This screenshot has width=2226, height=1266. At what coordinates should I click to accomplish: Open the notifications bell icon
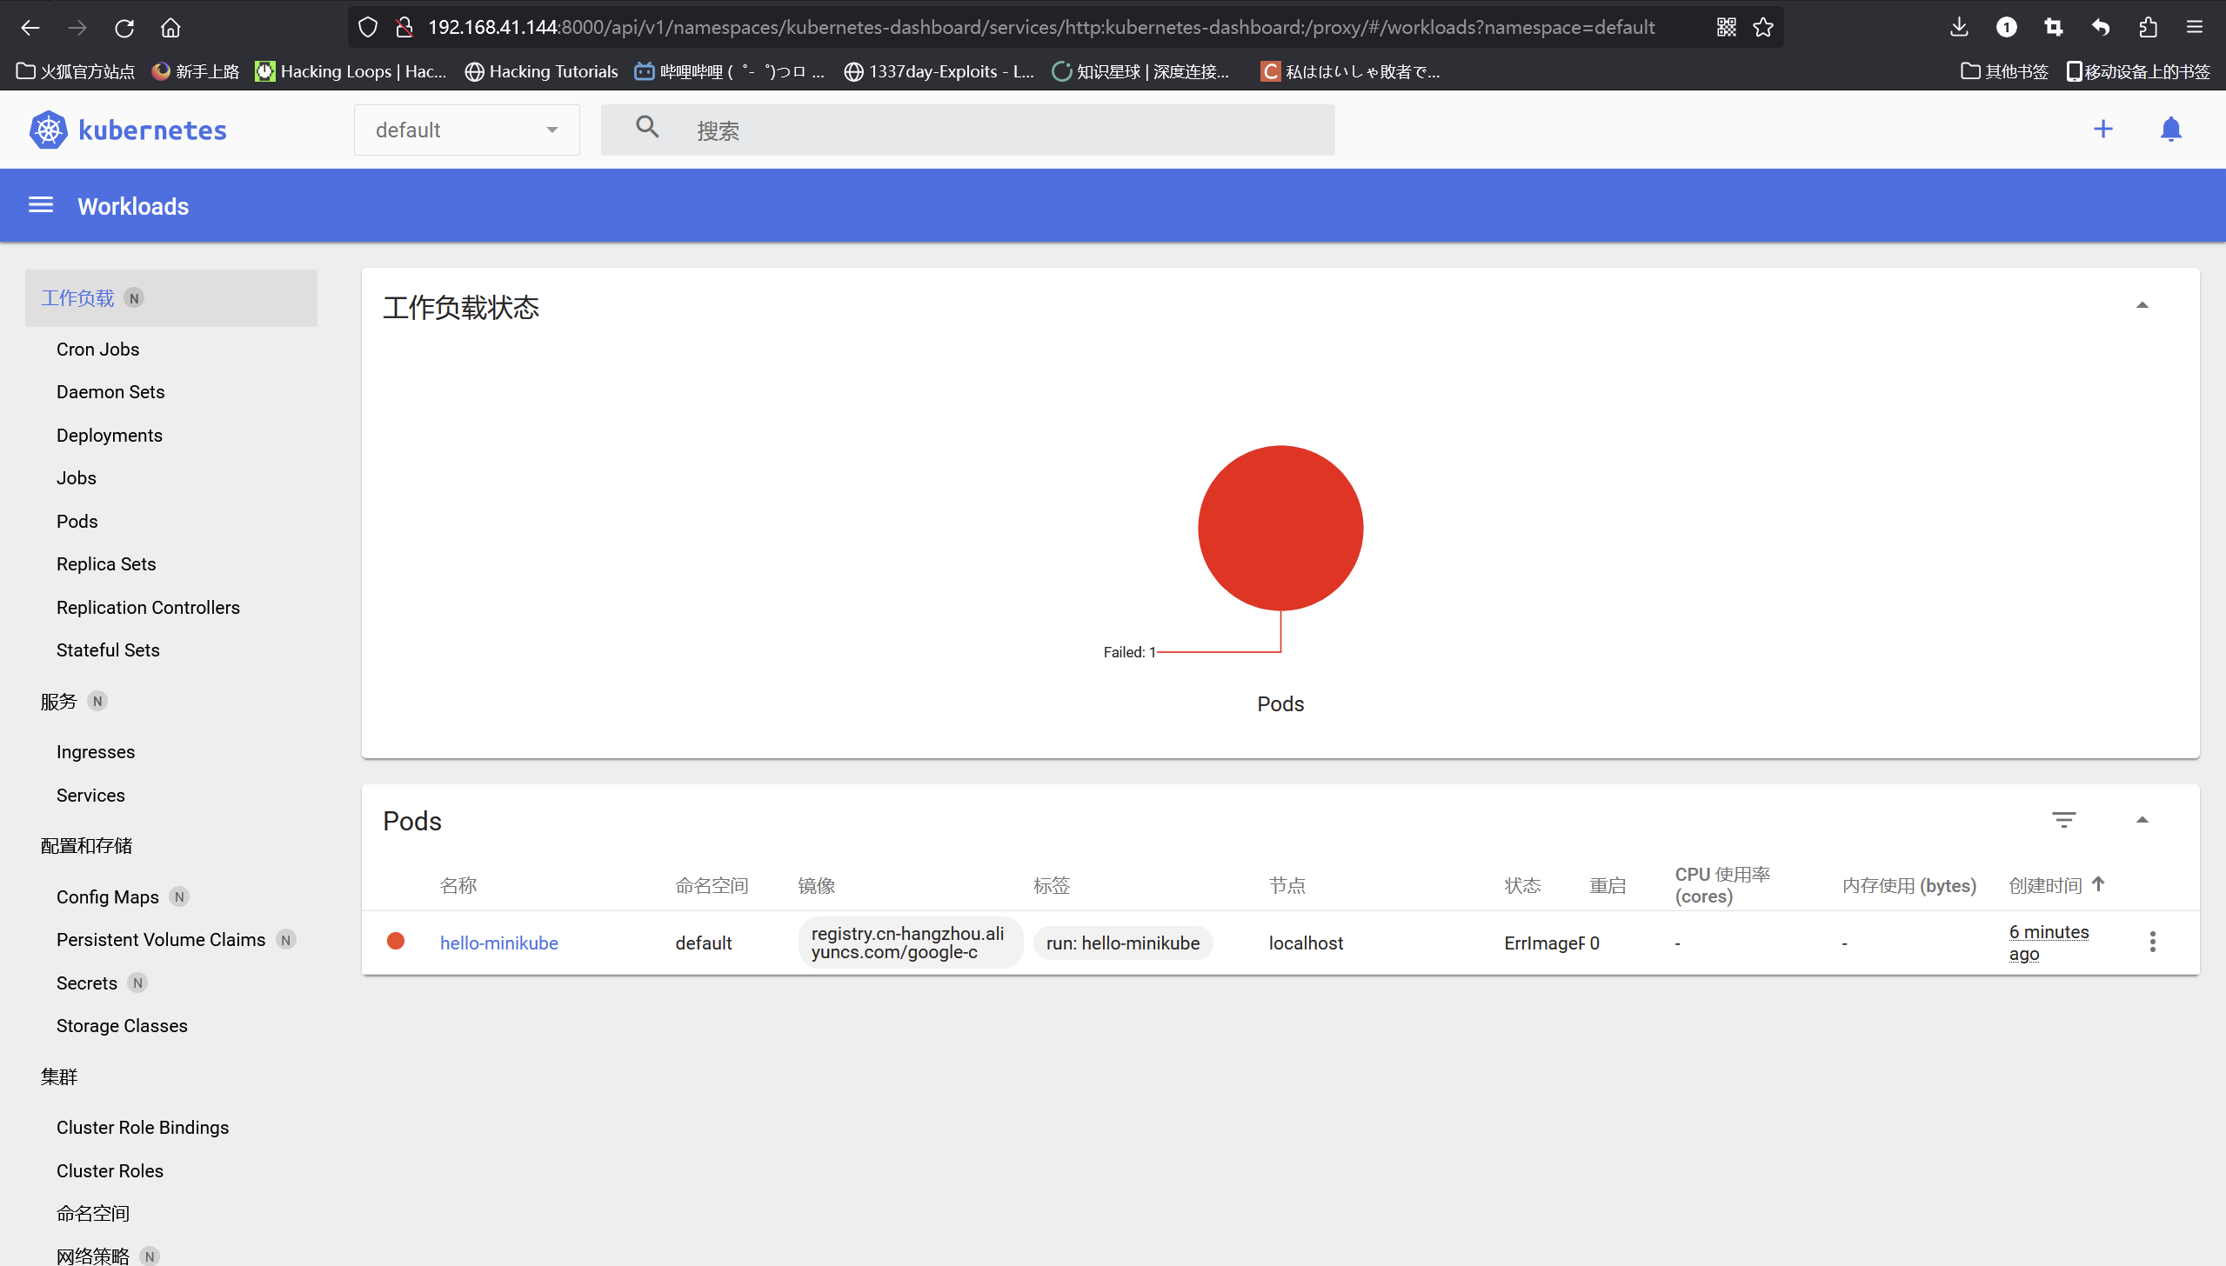click(2170, 130)
